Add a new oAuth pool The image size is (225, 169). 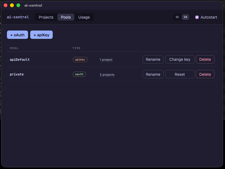pyautogui.click(x=17, y=35)
